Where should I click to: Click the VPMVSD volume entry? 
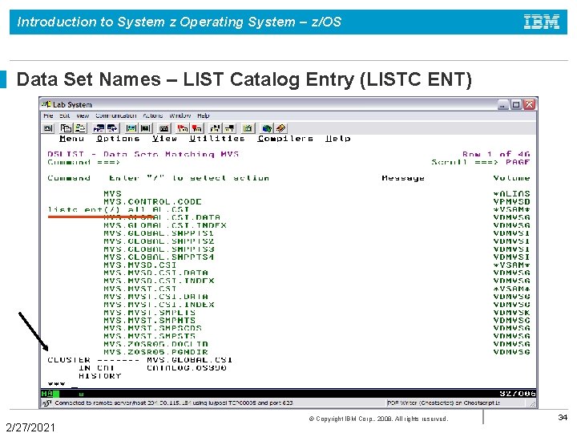click(511, 202)
